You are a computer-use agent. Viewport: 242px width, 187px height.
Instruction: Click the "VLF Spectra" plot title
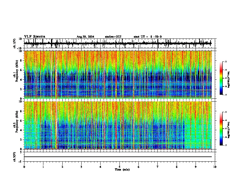tap(35, 37)
